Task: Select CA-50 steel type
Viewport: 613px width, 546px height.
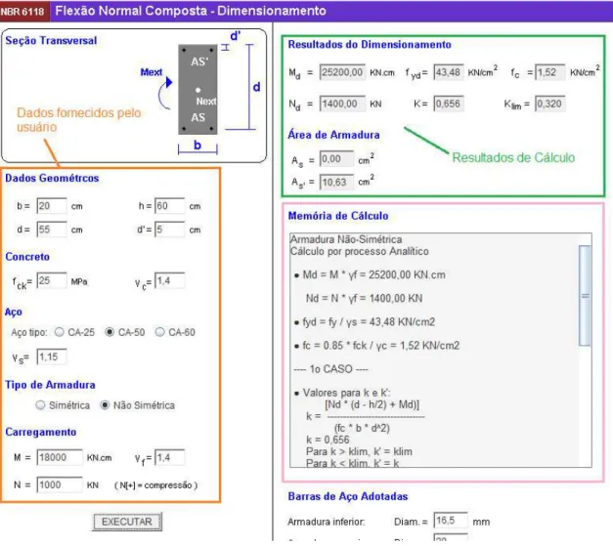Action: 109,332
